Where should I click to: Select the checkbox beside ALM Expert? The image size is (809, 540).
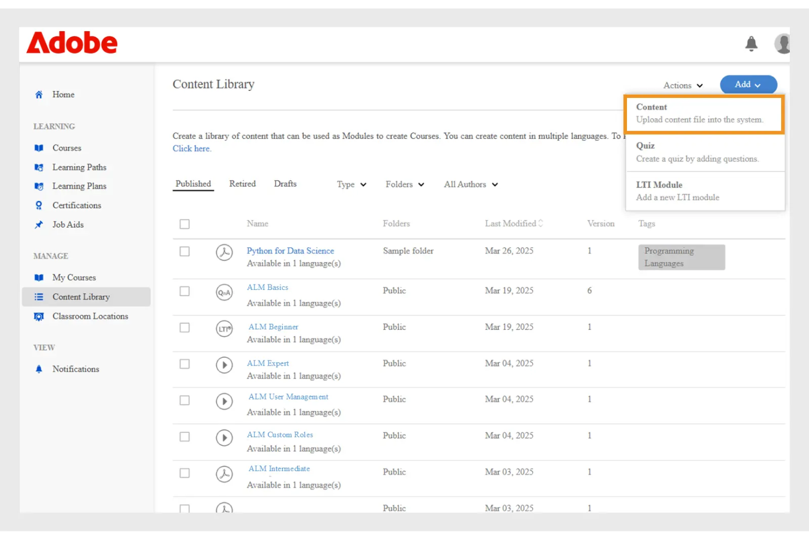[x=184, y=364]
